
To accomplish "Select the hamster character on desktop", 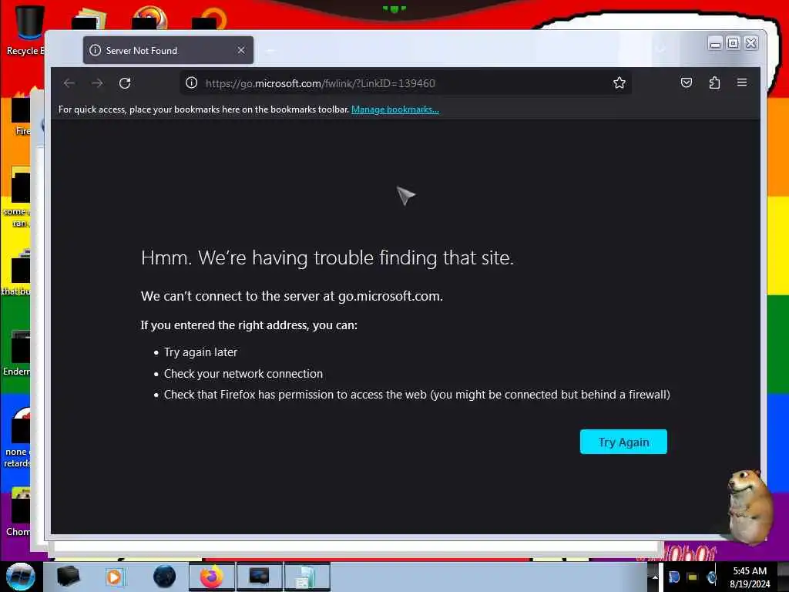I will [750, 506].
